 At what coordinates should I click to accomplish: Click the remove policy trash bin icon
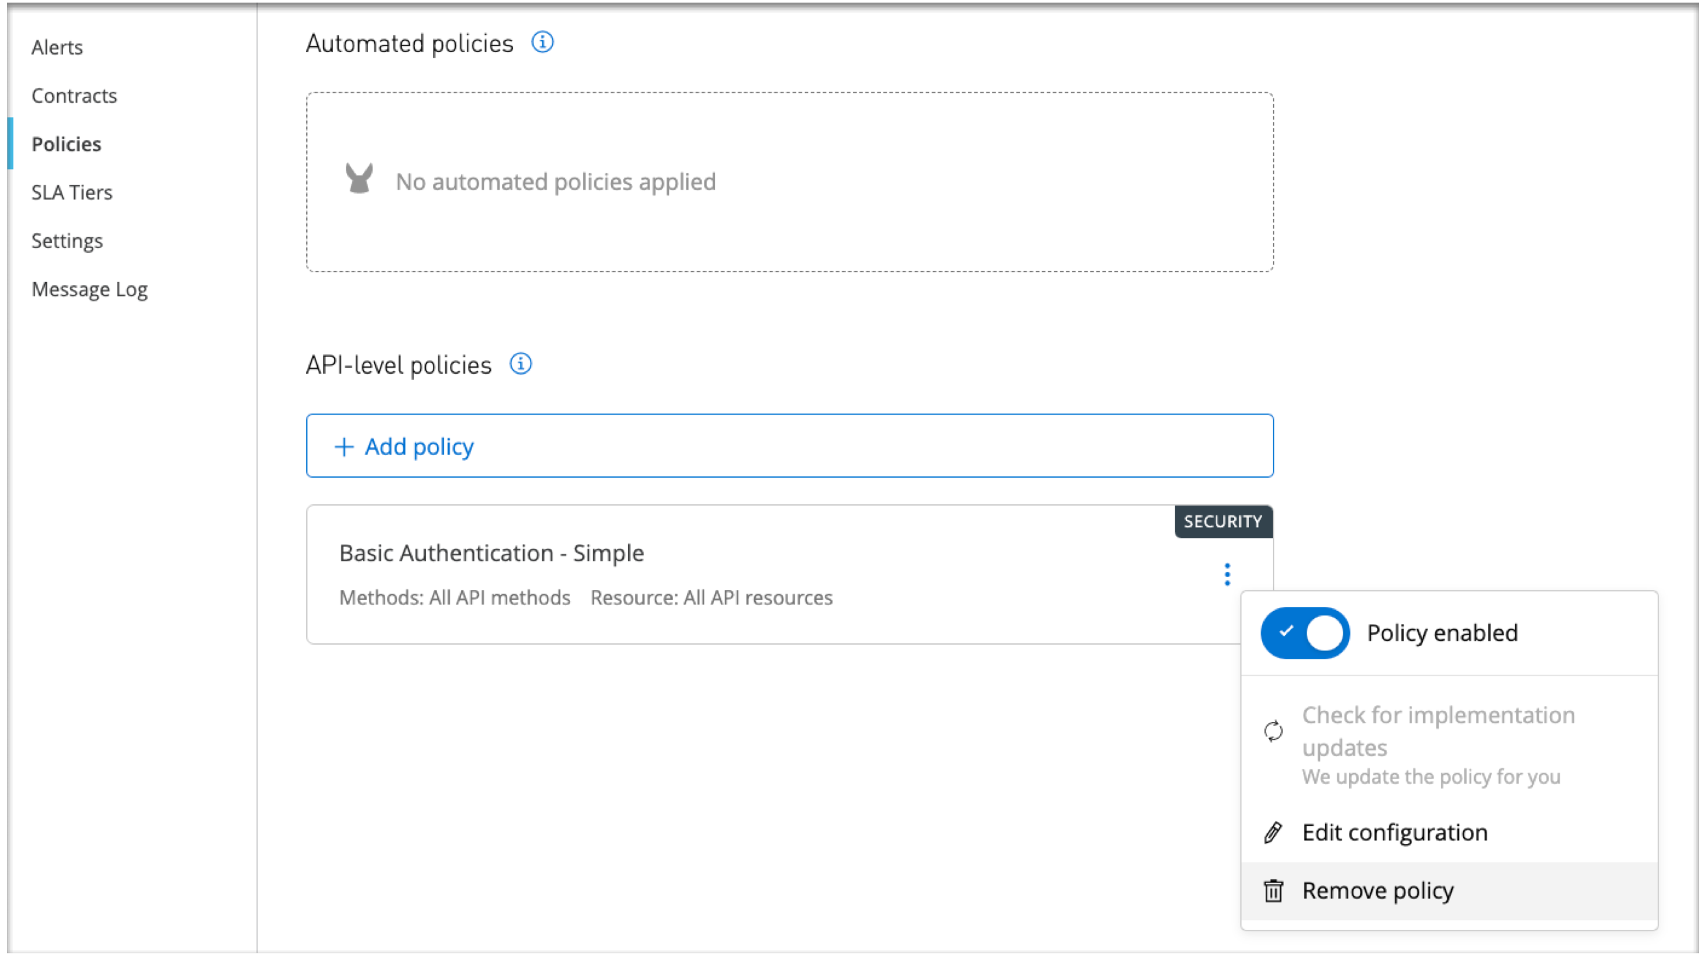point(1274,890)
